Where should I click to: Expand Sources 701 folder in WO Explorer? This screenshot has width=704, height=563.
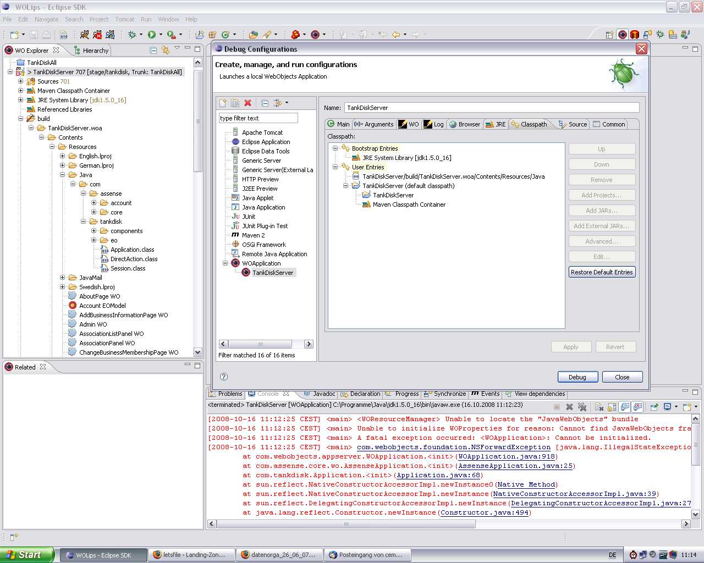20,81
